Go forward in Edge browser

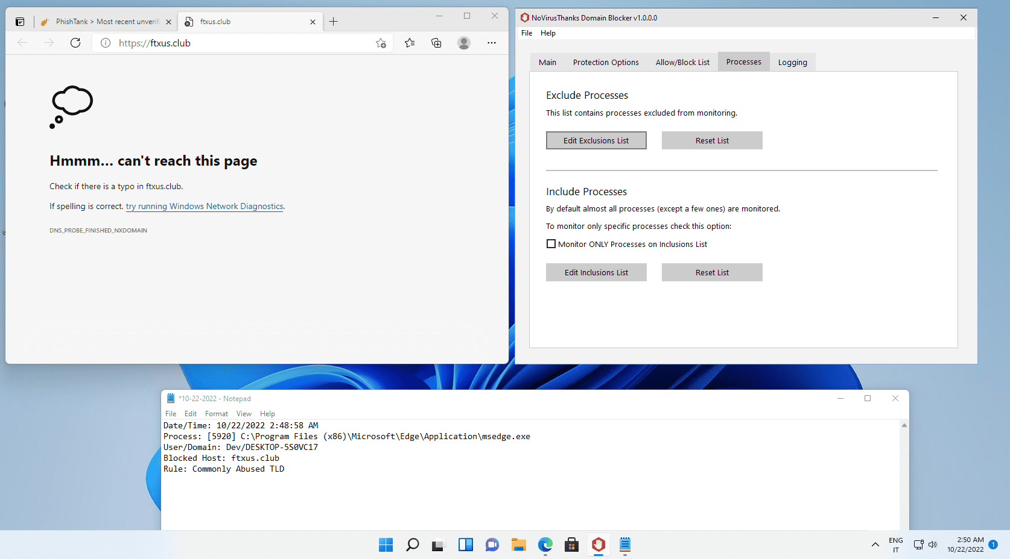(49, 43)
